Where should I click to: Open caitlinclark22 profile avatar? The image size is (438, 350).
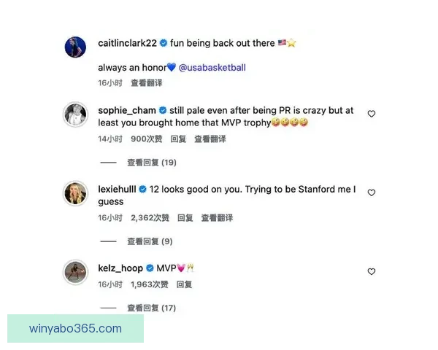pos(75,47)
